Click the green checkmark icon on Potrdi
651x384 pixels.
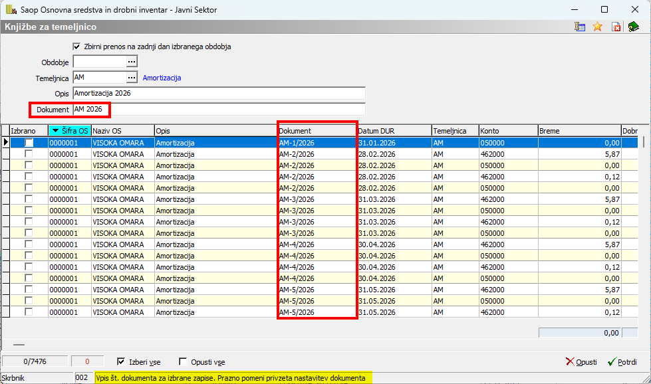tap(612, 362)
